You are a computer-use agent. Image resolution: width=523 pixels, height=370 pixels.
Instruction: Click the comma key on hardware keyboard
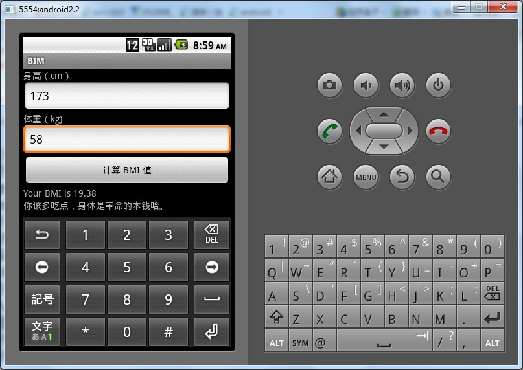469,340
